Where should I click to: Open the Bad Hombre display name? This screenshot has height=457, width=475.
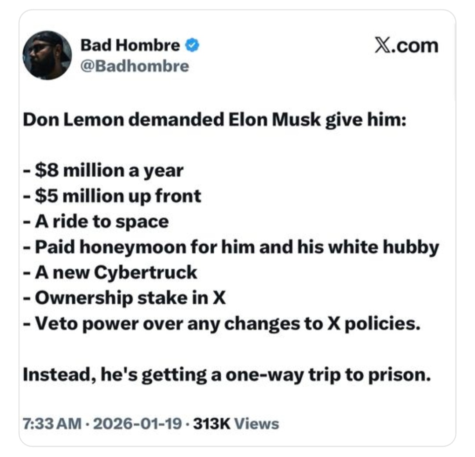point(130,45)
